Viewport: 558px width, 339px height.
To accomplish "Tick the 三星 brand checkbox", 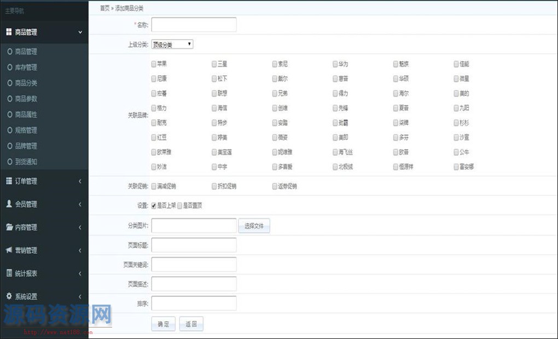I will coord(214,64).
